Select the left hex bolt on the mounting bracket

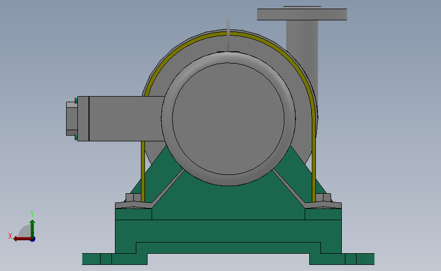pos(133,197)
